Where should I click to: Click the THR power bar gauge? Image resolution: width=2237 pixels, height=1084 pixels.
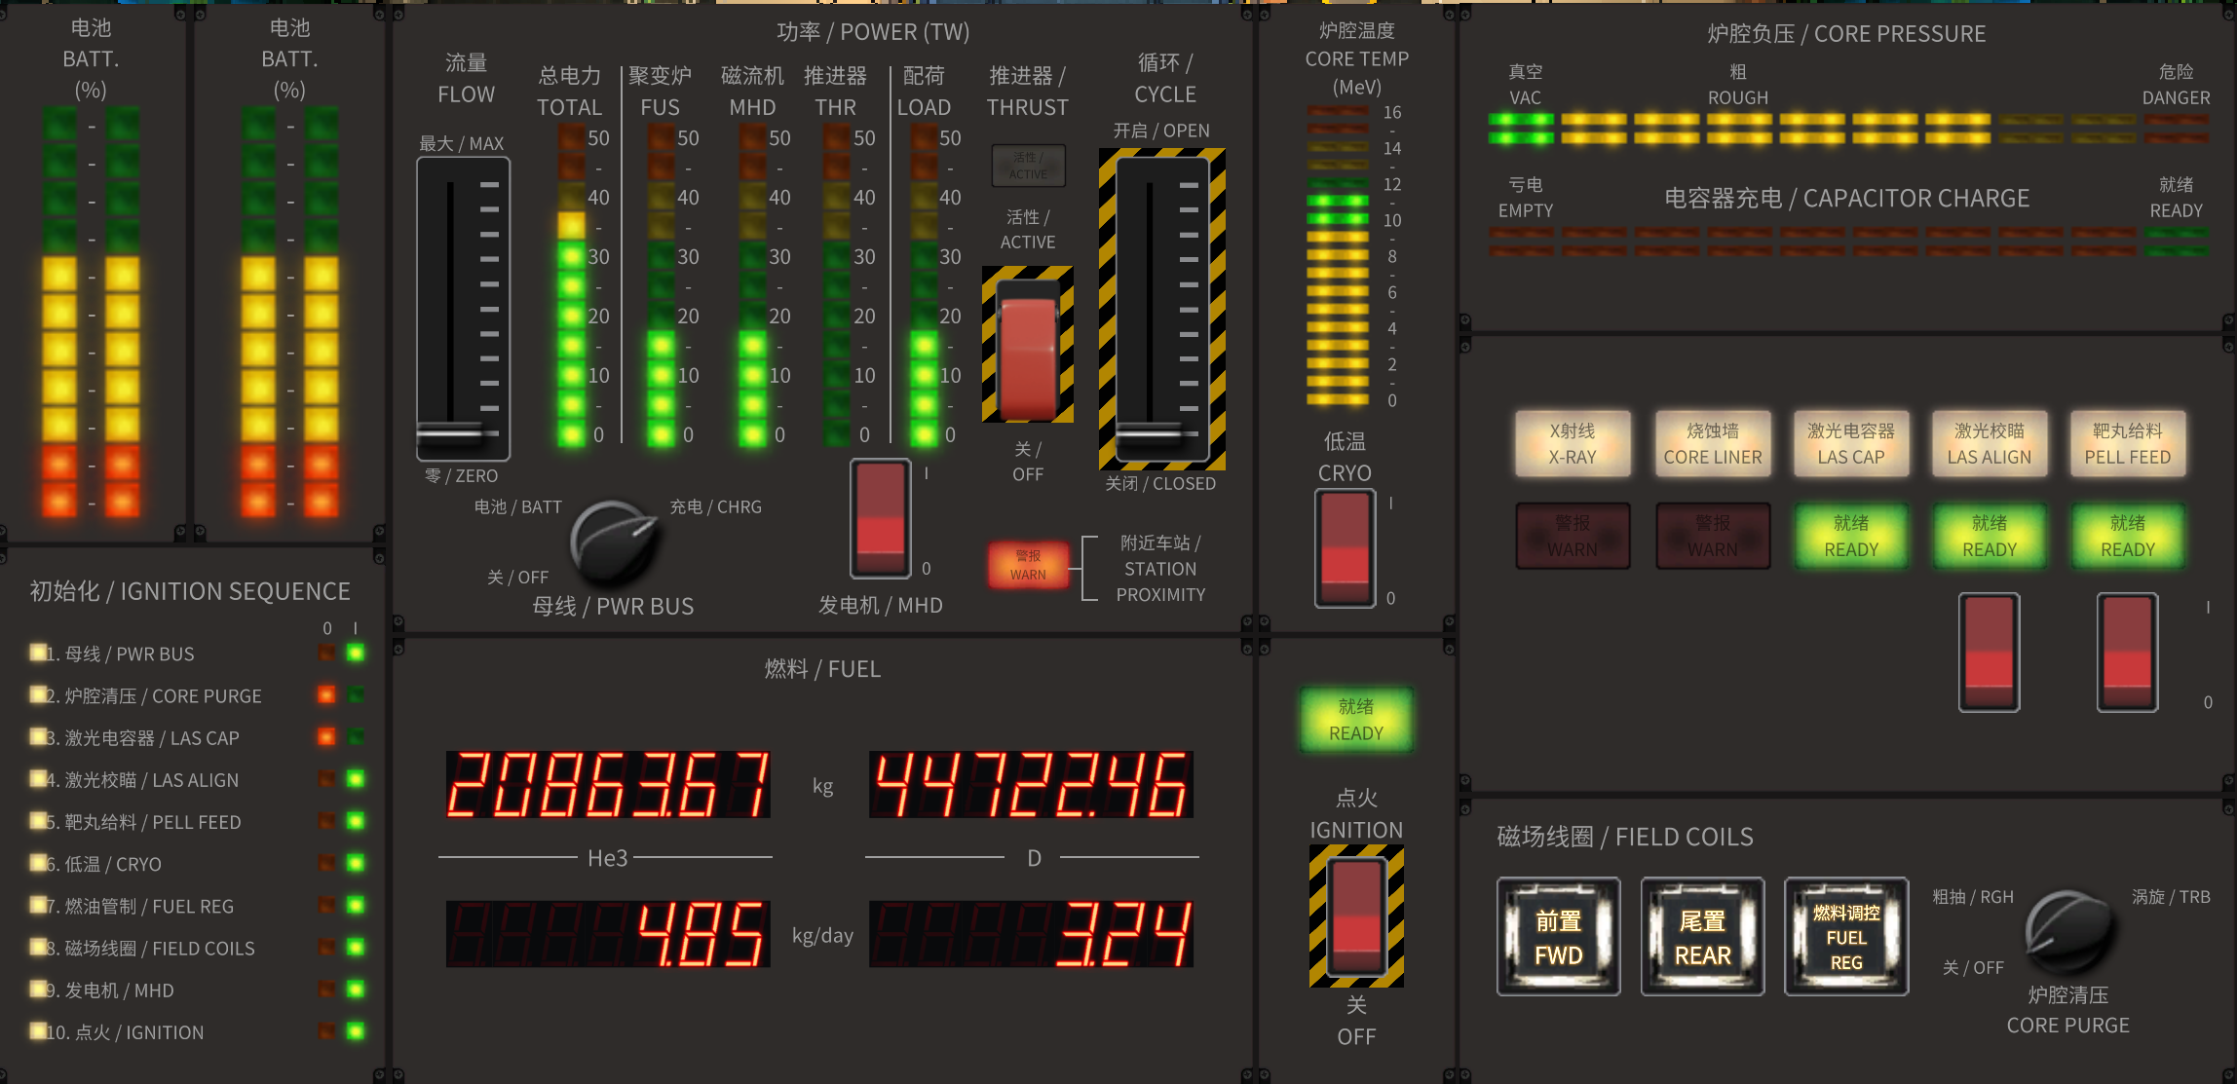(x=837, y=285)
